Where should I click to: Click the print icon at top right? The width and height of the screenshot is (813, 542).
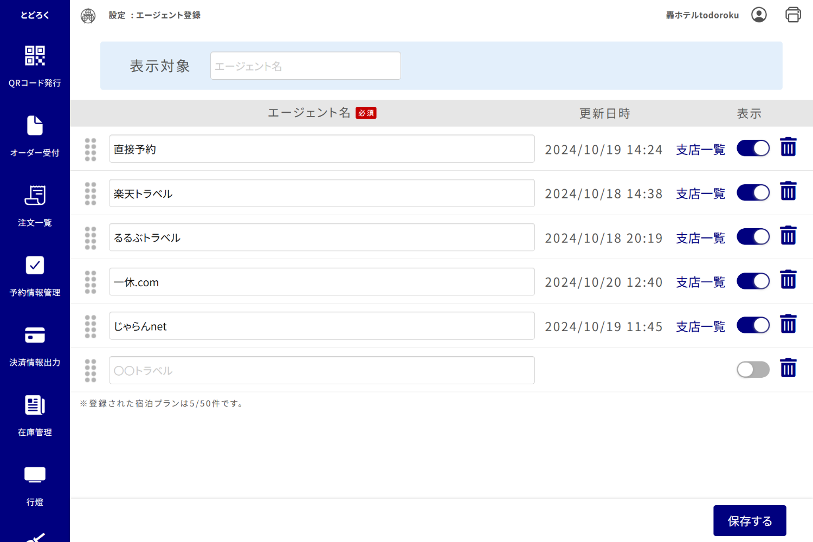click(793, 15)
